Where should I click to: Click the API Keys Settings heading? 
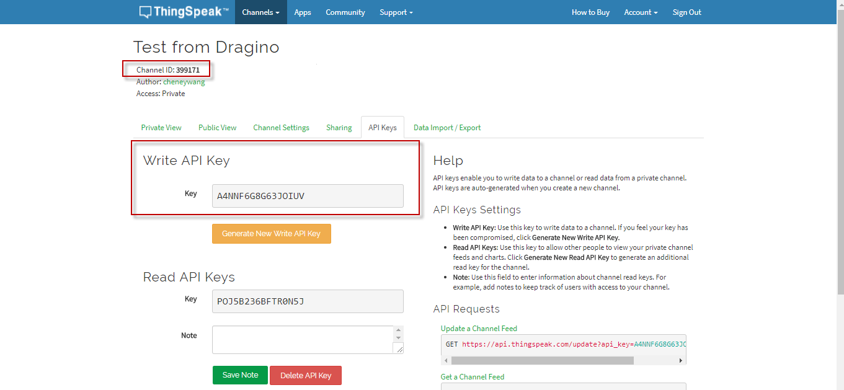477,210
